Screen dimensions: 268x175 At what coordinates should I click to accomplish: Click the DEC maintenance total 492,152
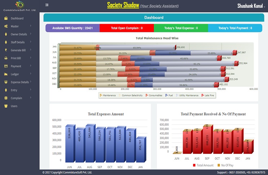pos(223,84)
